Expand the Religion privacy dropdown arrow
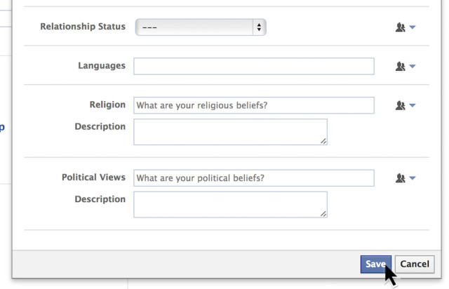 [x=413, y=105]
